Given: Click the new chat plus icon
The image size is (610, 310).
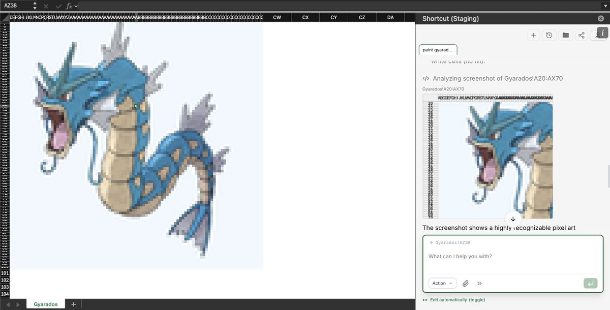Looking at the screenshot, I should click(533, 35).
